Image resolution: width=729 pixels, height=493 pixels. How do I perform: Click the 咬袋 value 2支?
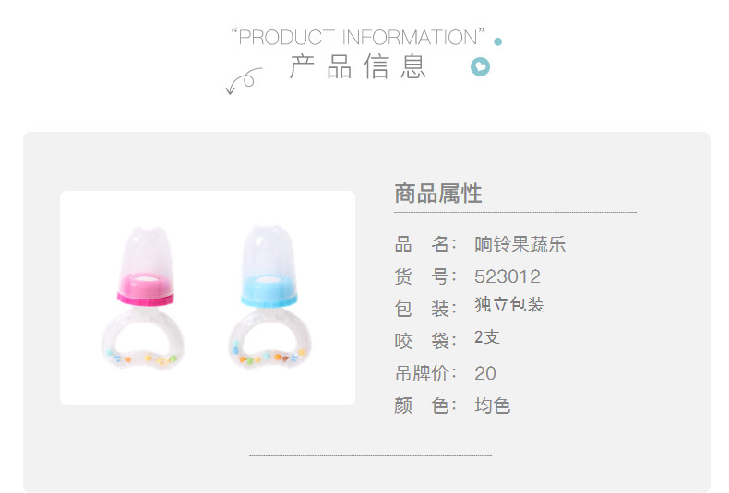(487, 337)
